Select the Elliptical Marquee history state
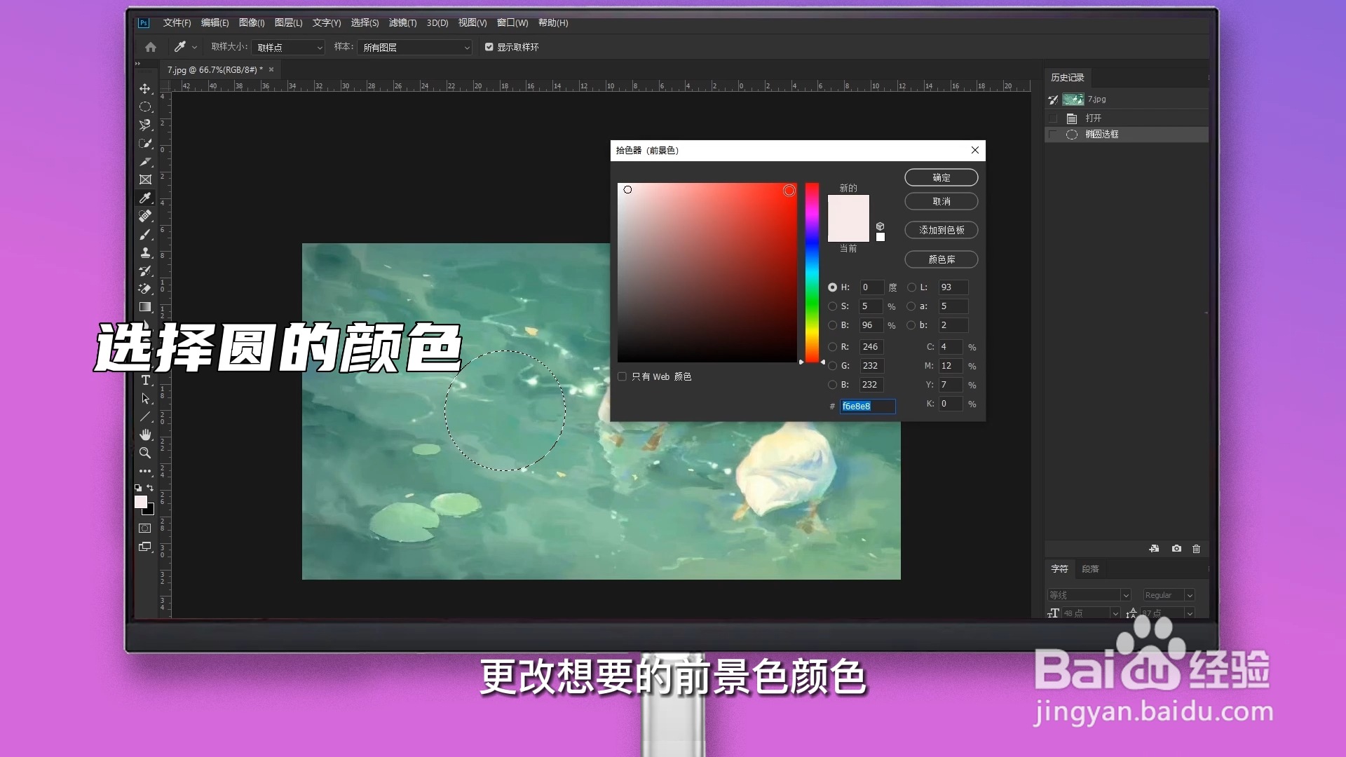The height and width of the screenshot is (757, 1346). click(x=1126, y=135)
